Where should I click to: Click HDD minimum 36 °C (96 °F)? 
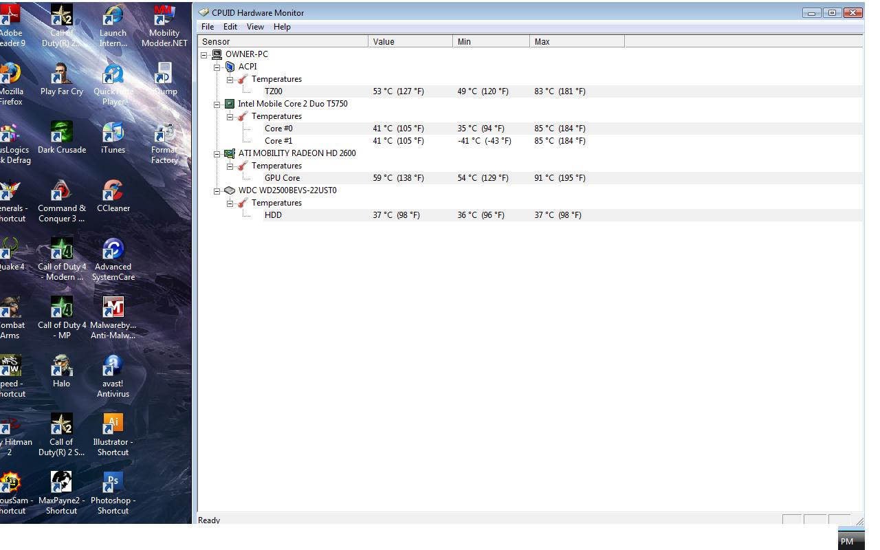[x=481, y=215]
